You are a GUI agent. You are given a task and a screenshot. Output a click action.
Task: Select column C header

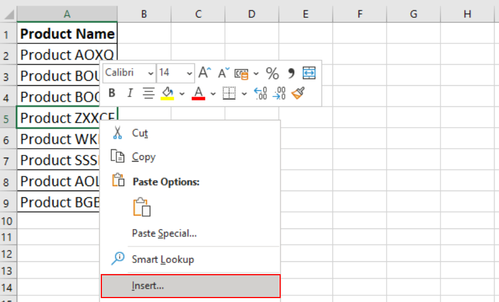point(198,14)
